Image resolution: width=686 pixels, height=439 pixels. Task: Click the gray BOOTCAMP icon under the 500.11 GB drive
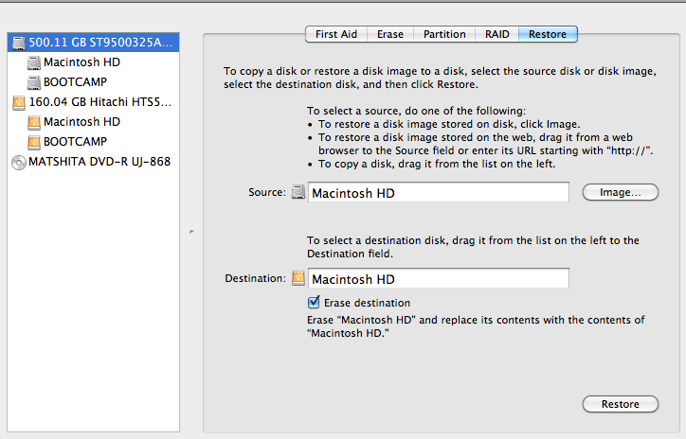[x=34, y=82]
